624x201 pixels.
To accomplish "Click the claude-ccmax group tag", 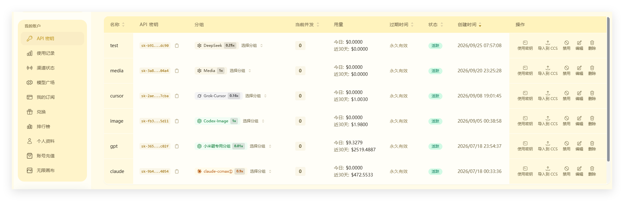I will tap(221, 171).
